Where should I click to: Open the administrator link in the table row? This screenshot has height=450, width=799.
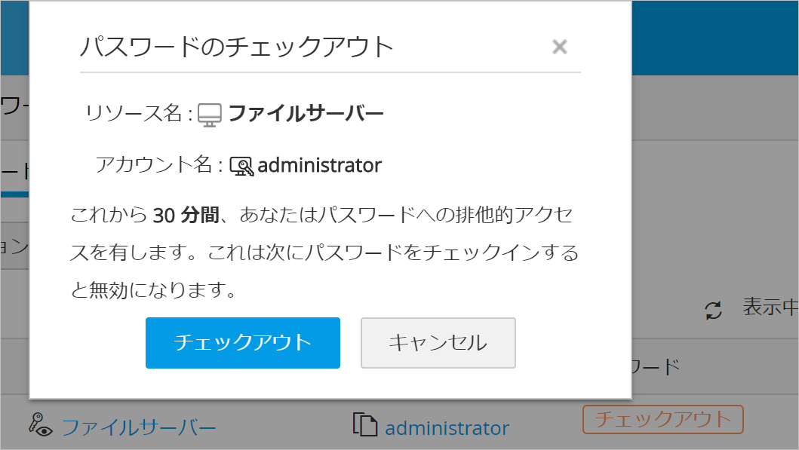(447, 428)
